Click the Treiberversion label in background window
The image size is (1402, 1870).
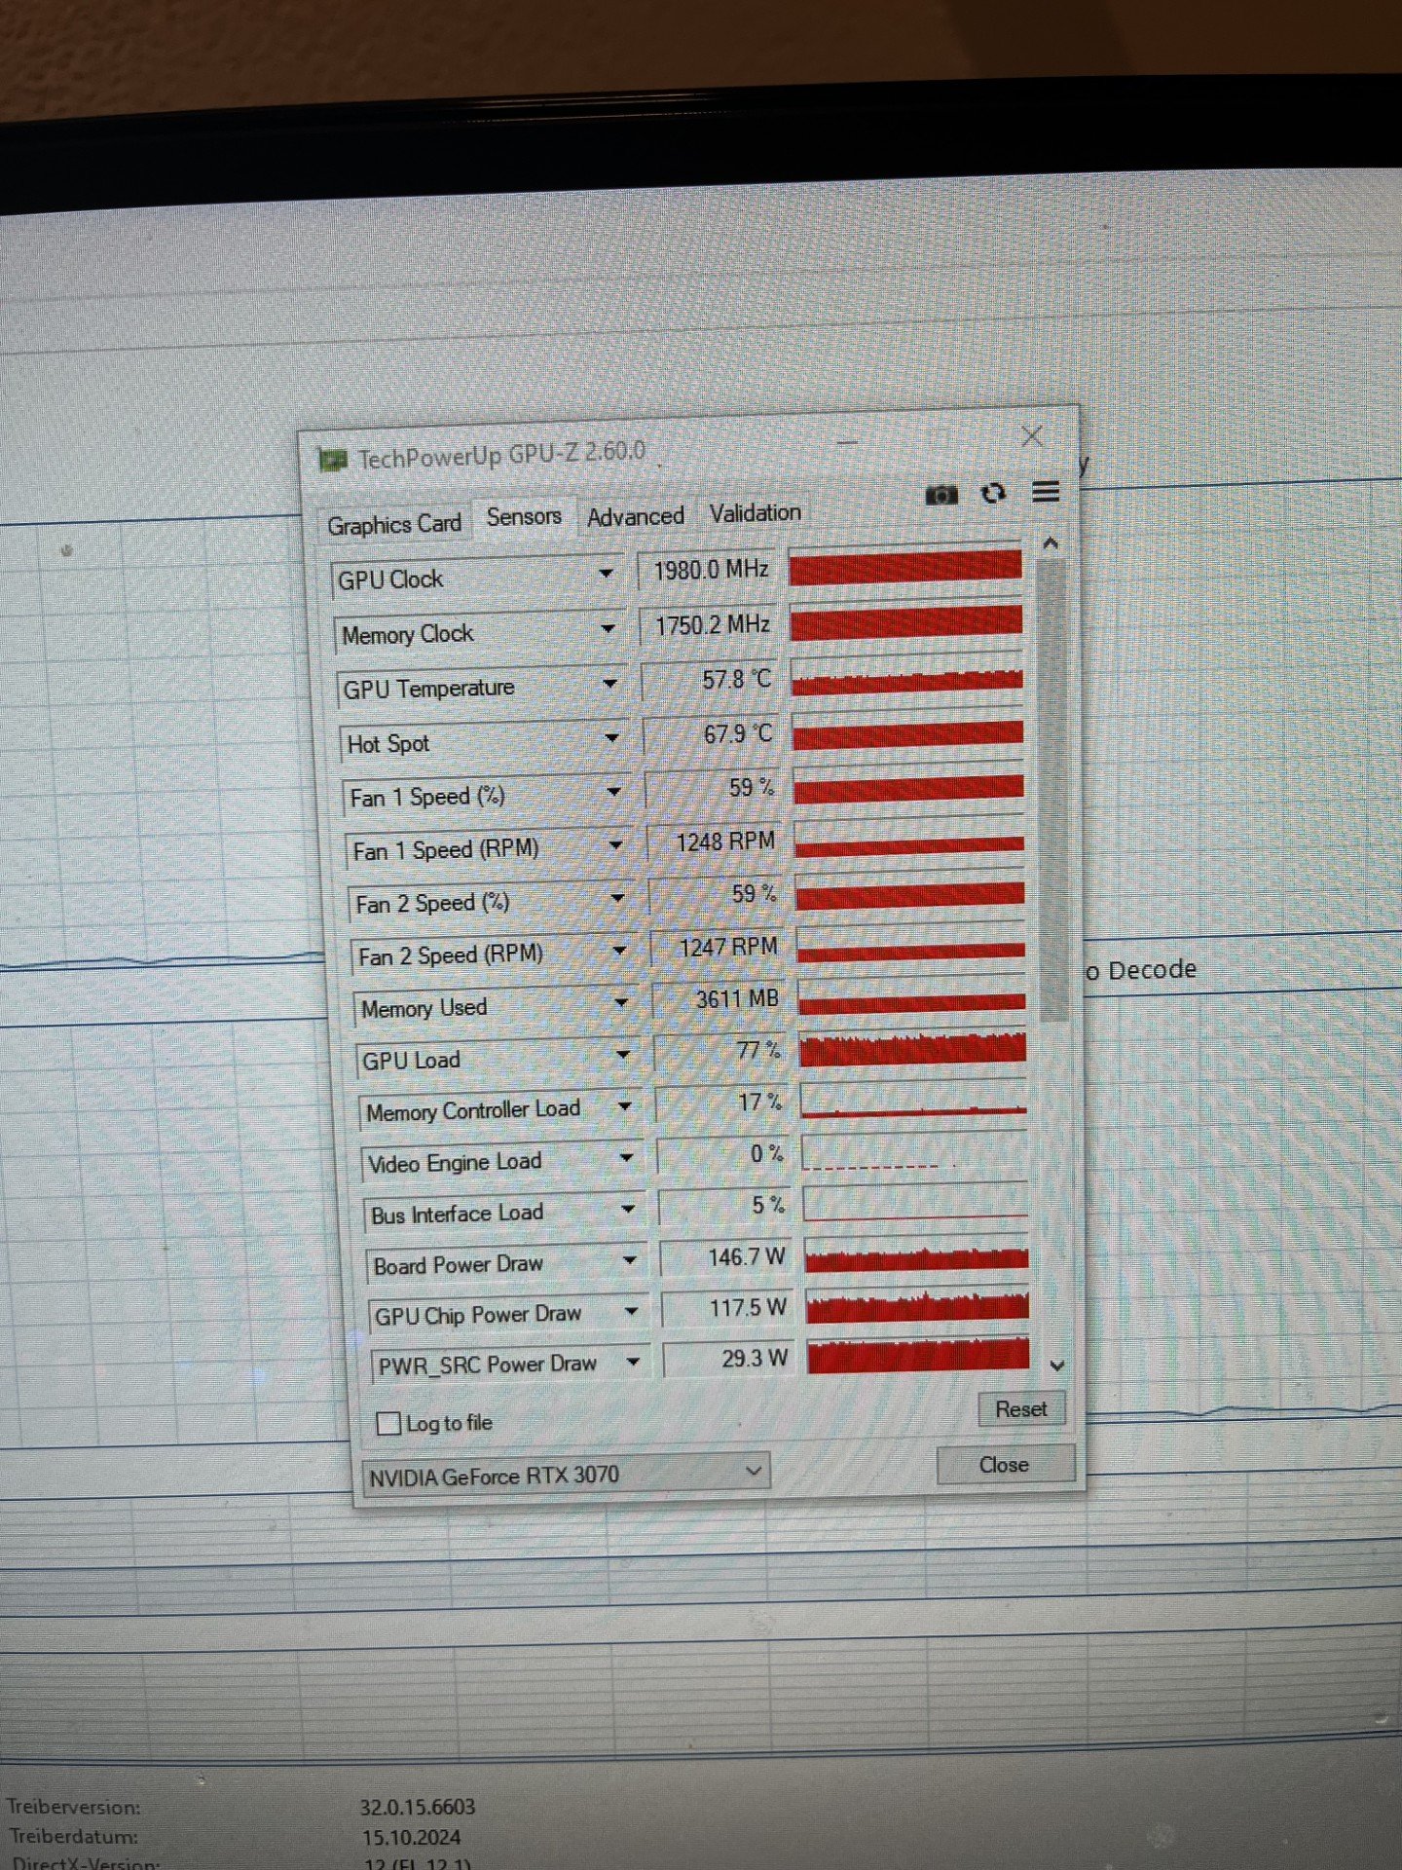click(x=73, y=1808)
